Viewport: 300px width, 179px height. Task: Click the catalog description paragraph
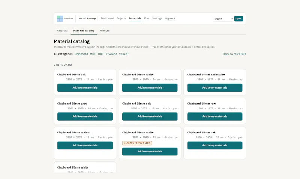(x=134, y=47)
